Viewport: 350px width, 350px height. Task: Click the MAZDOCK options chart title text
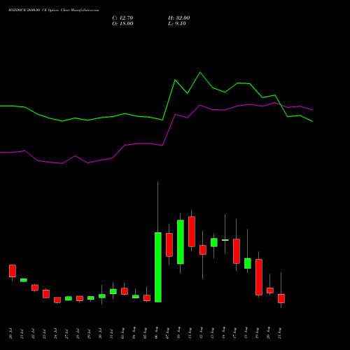(x=54, y=10)
